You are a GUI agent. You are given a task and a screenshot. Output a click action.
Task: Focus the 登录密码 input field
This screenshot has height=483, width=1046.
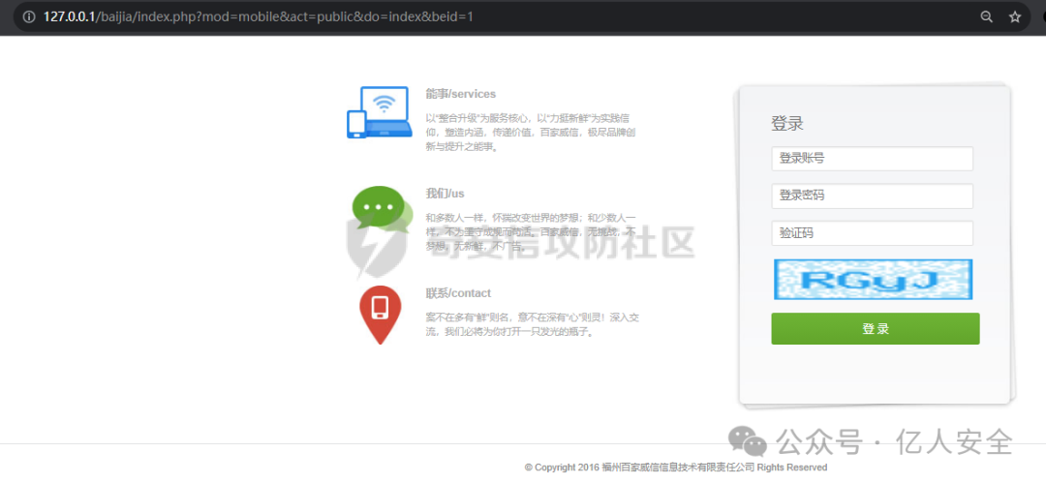click(872, 196)
